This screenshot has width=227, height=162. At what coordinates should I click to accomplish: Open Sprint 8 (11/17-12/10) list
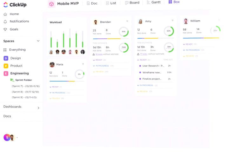coord(25,92)
